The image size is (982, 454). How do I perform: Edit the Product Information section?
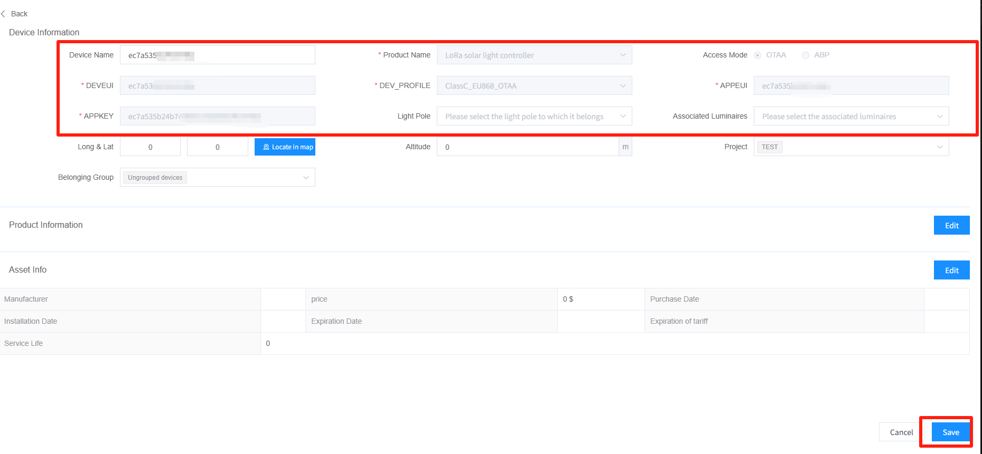[951, 226]
